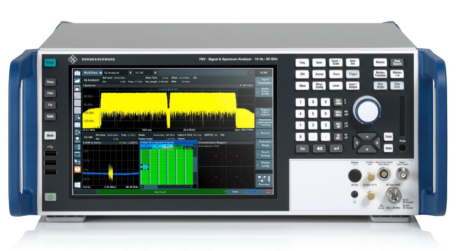Click the Span key
The width and height of the screenshot is (457, 251).
319,62
